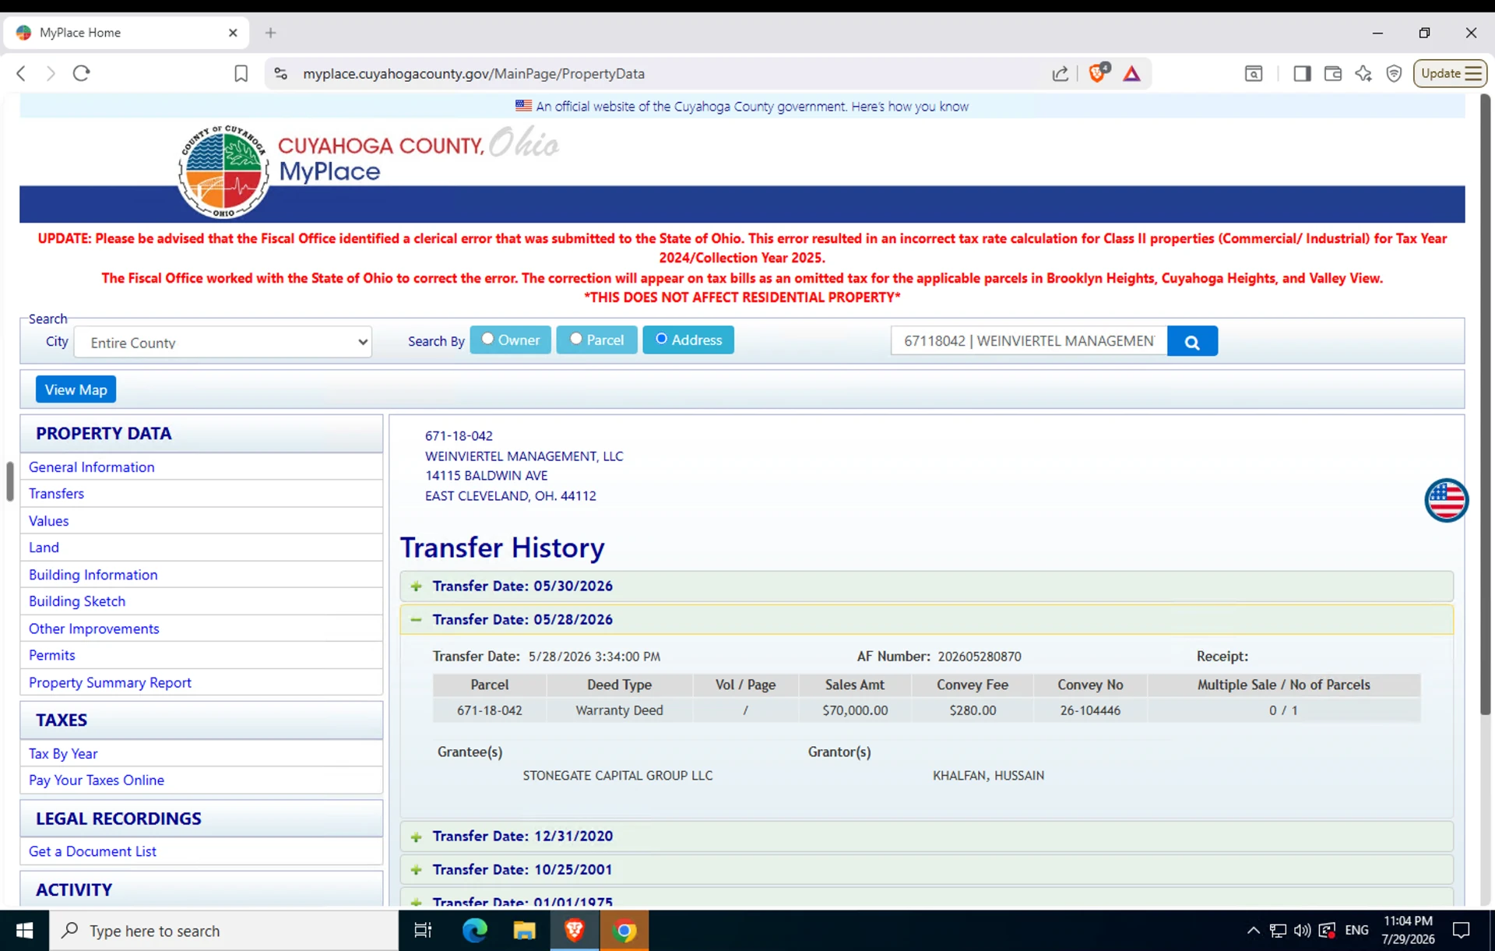Click the browser forward arrow
This screenshot has width=1495, height=951.
pyautogui.click(x=51, y=73)
